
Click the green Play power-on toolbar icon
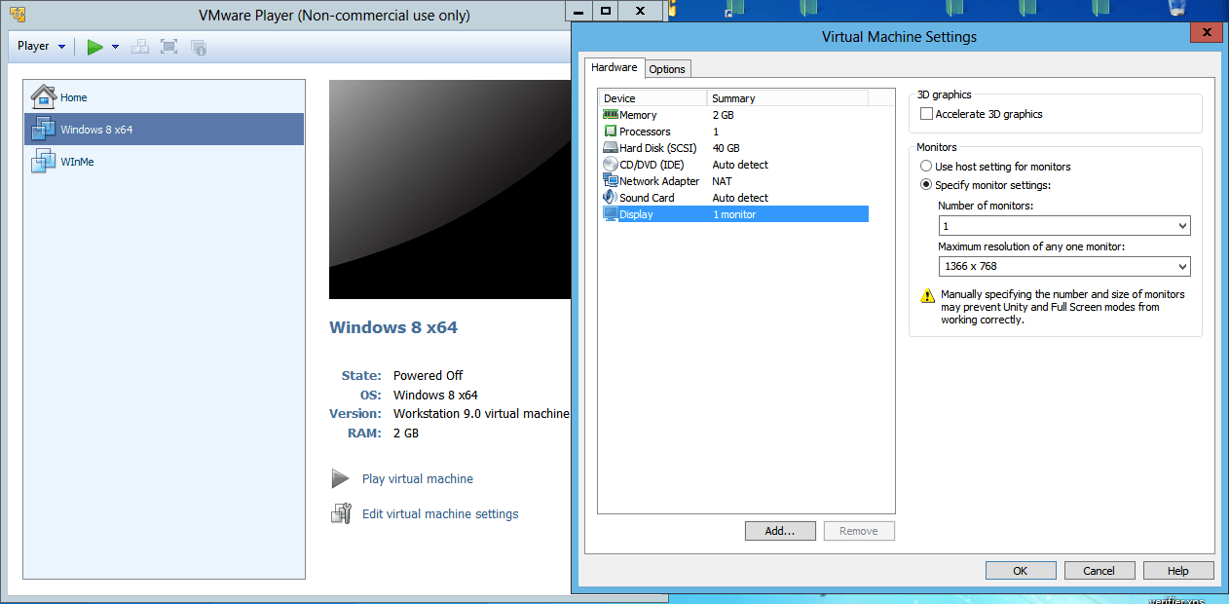pos(94,47)
